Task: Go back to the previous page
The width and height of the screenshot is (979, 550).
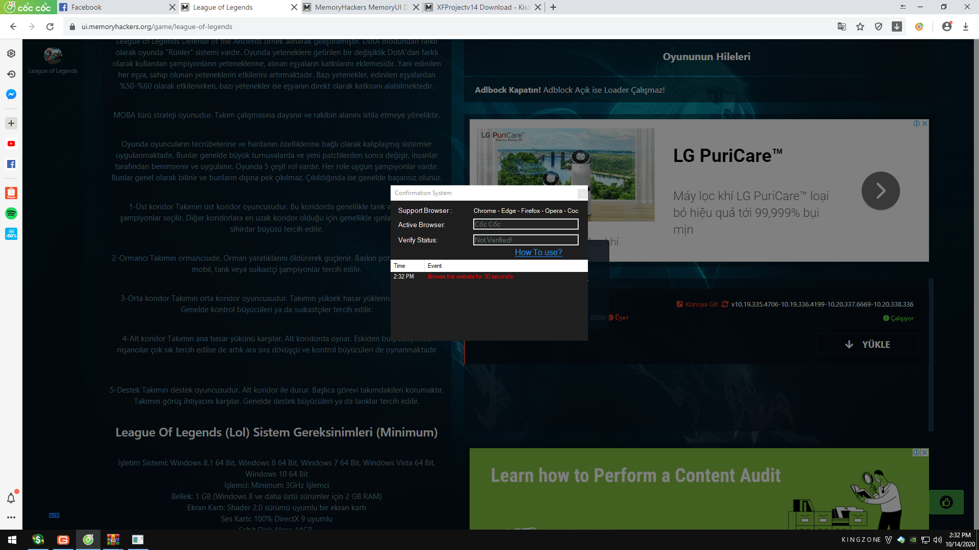Action: pyautogui.click(x=13, y=26)
